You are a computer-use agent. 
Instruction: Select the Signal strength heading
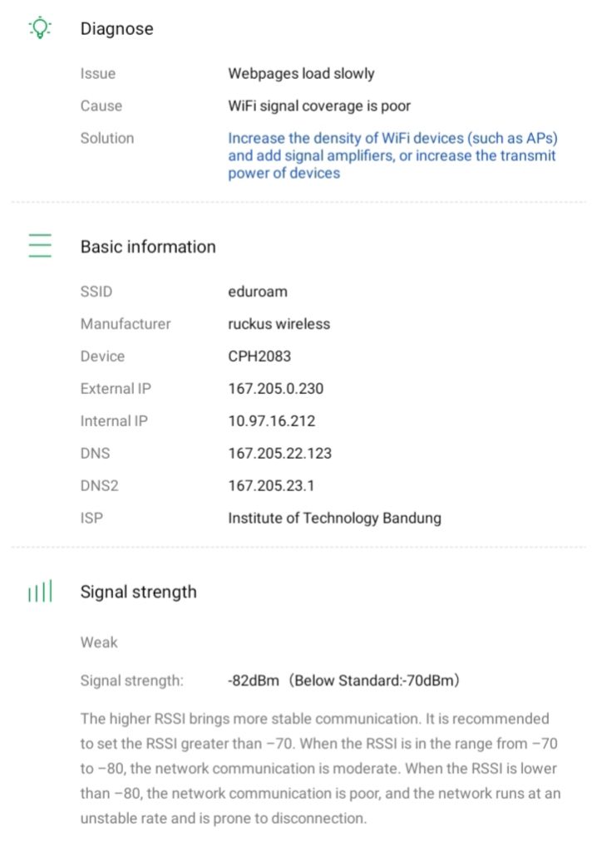point(138,592)
